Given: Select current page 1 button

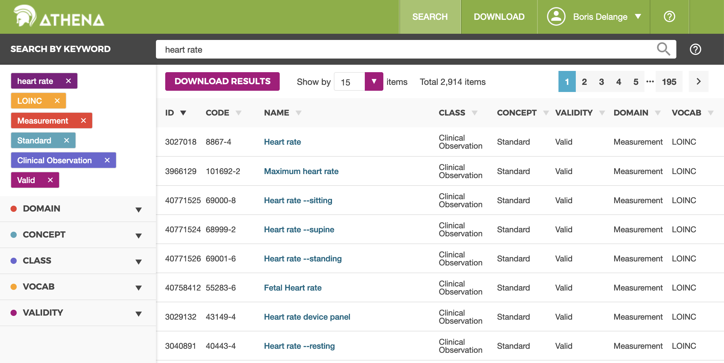Looking at the screenshot, I should 567,81.
